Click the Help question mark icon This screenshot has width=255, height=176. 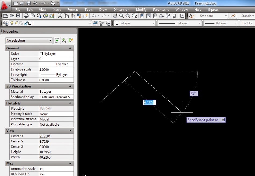pyautogui.click(x=182, y=16)
